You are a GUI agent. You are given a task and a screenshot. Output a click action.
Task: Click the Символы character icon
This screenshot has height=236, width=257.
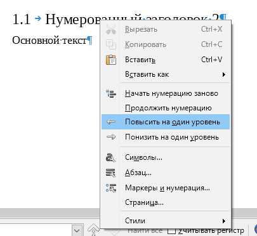[x=111, y=157]
